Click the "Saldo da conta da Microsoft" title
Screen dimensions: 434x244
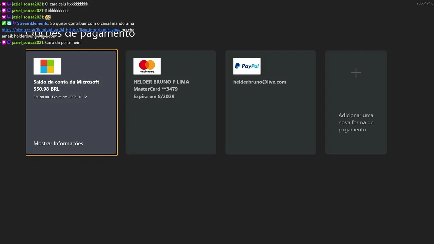66,82
